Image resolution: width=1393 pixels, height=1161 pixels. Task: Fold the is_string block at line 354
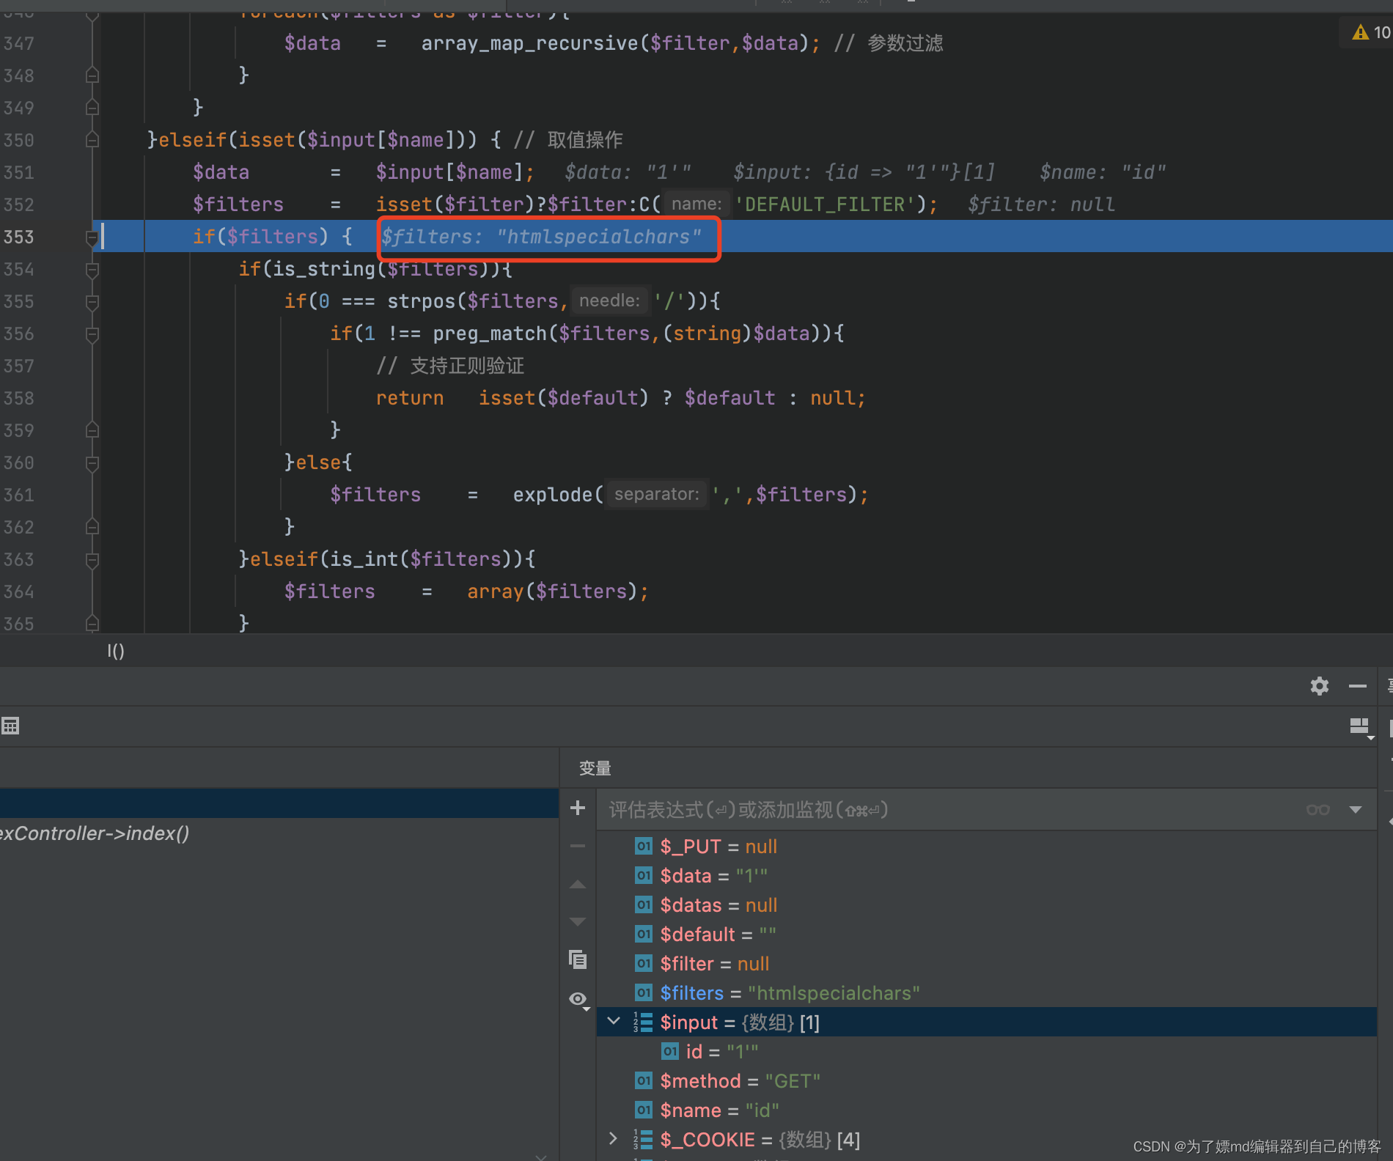[92, 270]
